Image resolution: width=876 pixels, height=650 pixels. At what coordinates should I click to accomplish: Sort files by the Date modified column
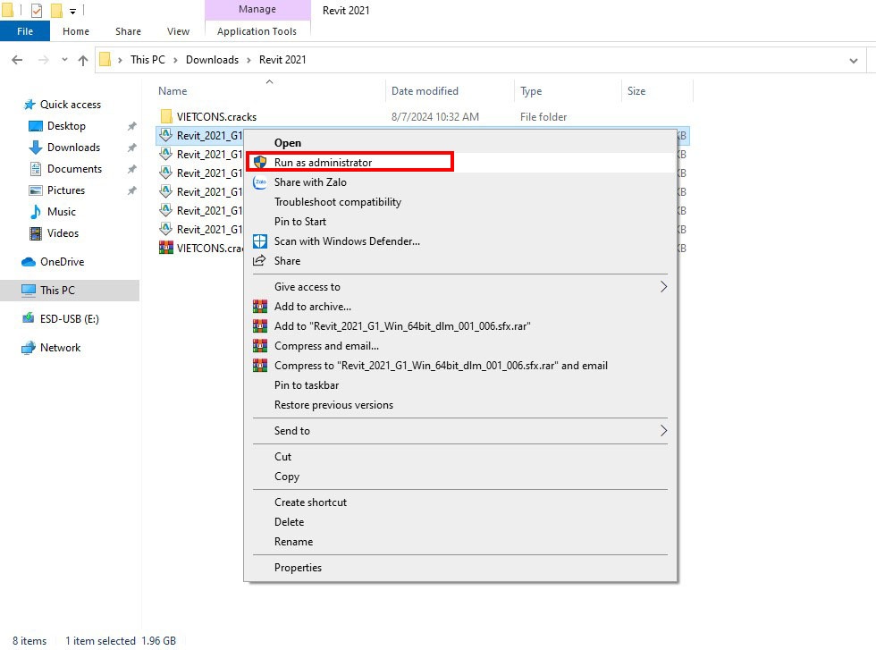(x=426, y=90)
